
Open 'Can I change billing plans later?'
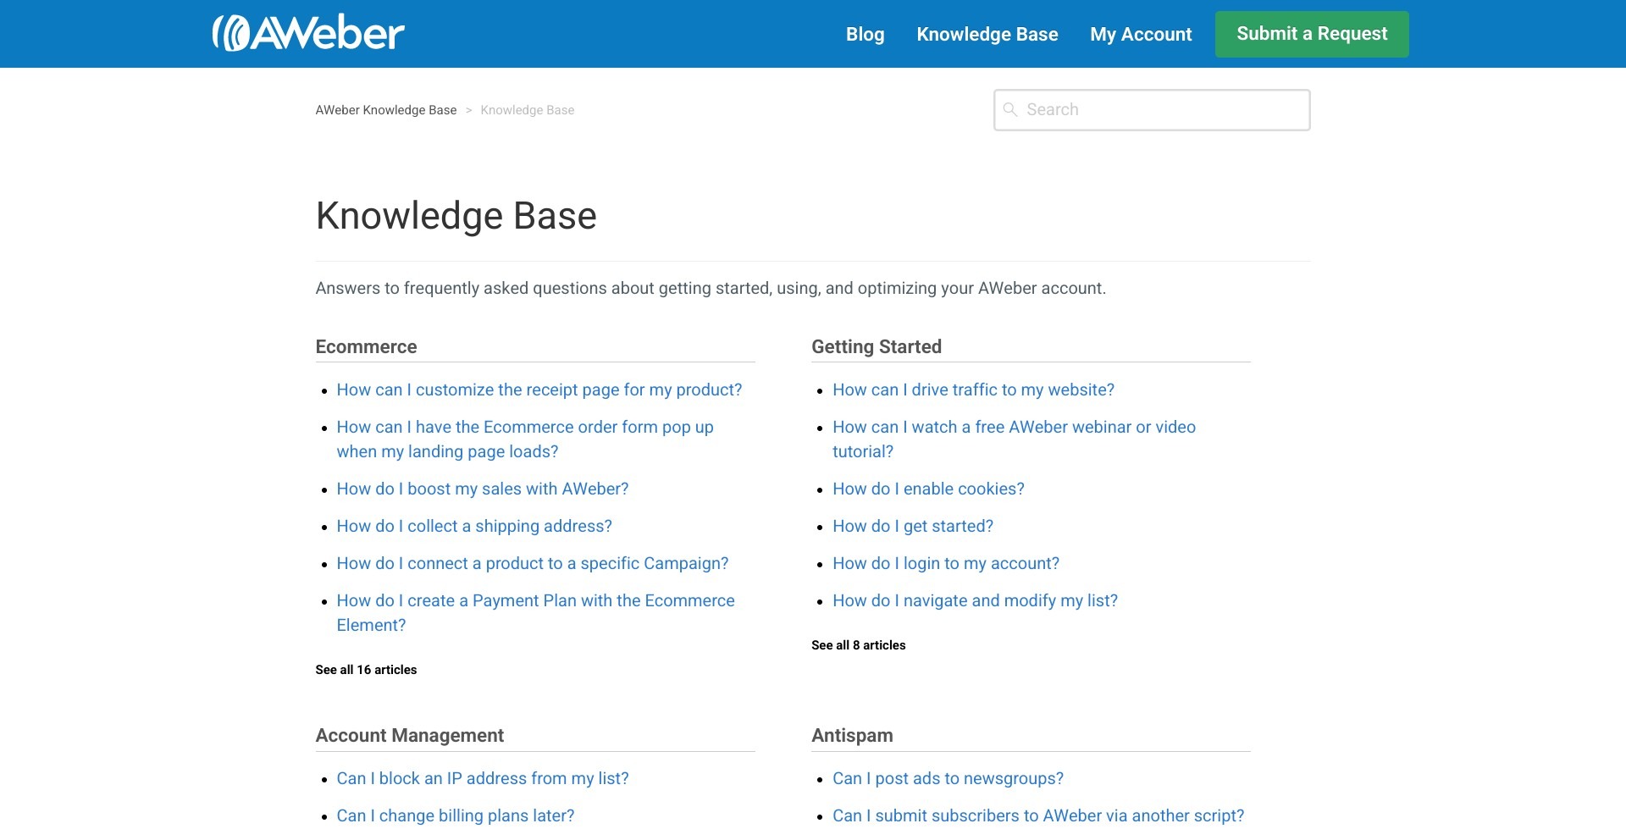pyautogui.click(x=456, y=815)
